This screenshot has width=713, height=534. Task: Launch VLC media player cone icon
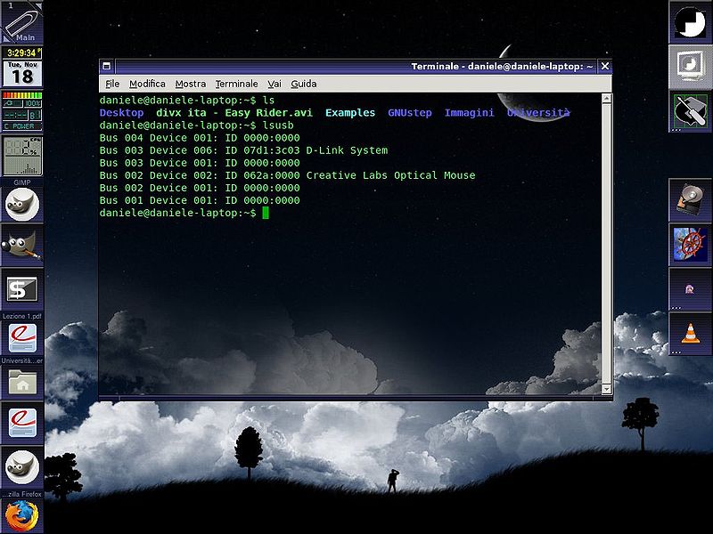[690, 334]
